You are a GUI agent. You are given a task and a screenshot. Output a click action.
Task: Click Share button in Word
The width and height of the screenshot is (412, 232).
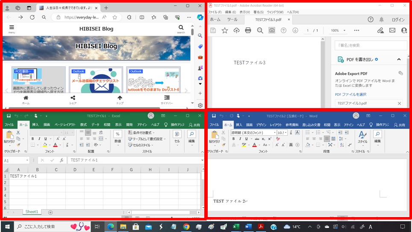click(x=400, y=125)
